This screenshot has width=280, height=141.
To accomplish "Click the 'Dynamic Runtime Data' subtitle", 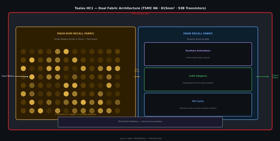I will point(198,39).
